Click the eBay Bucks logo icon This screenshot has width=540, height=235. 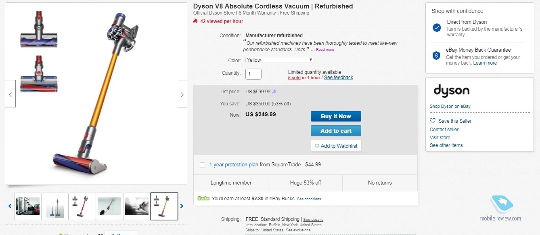point(203,198)
